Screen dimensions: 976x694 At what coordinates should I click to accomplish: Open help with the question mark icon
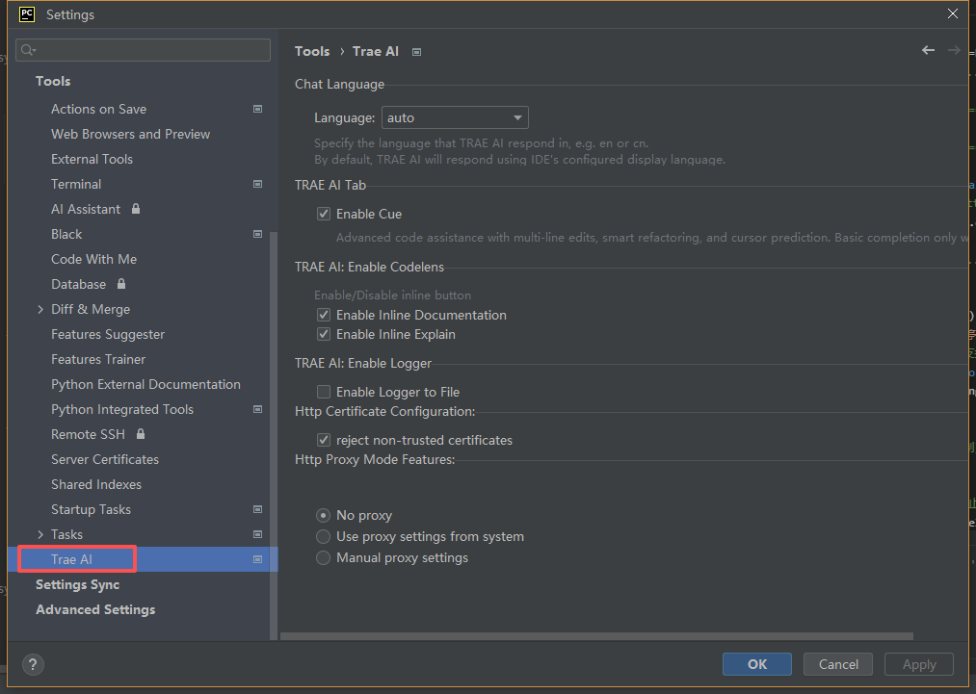pyautogui.click(x=33, y=665)
